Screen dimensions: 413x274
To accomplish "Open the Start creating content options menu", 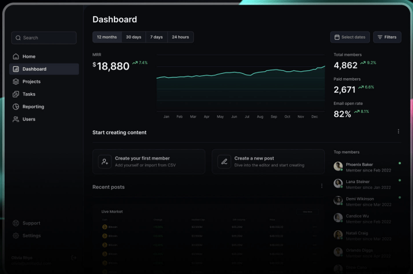I will point(398,132).
